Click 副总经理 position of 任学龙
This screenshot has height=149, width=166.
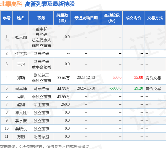41,54
